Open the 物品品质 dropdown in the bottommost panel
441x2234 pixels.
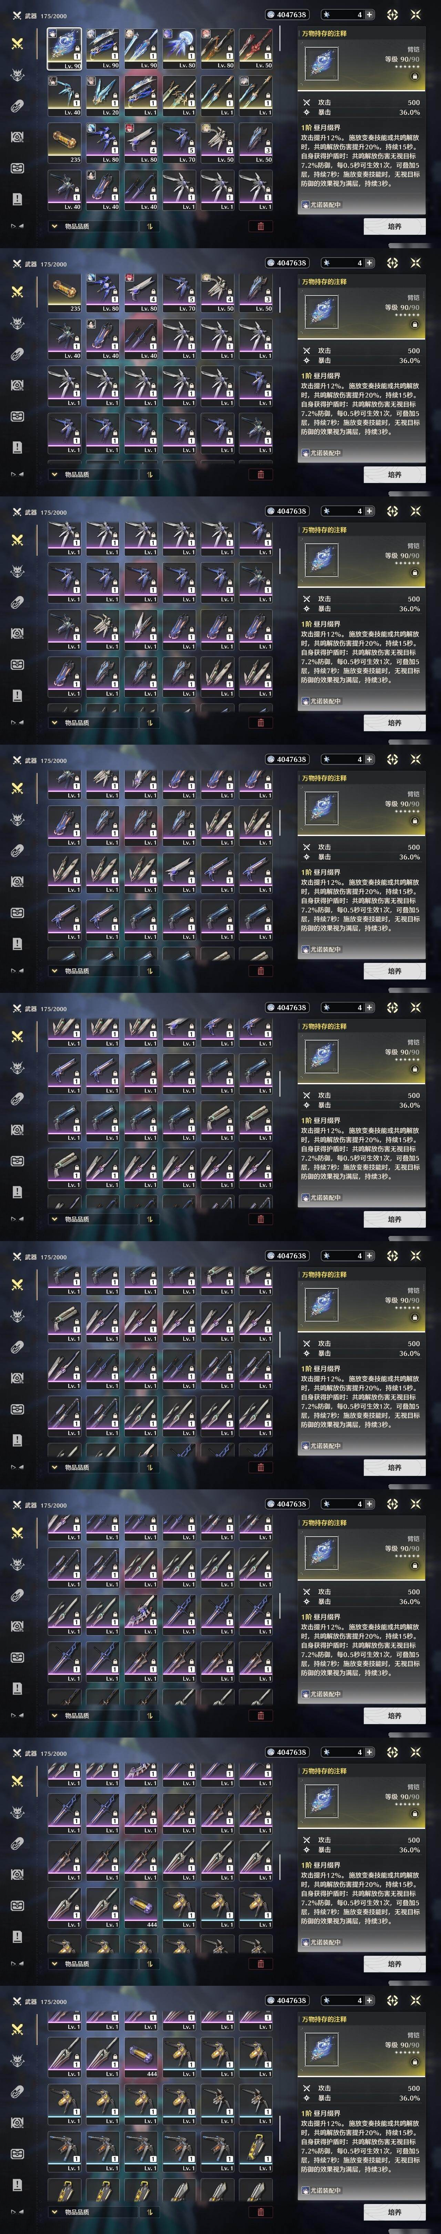[x=93, y=2212]
